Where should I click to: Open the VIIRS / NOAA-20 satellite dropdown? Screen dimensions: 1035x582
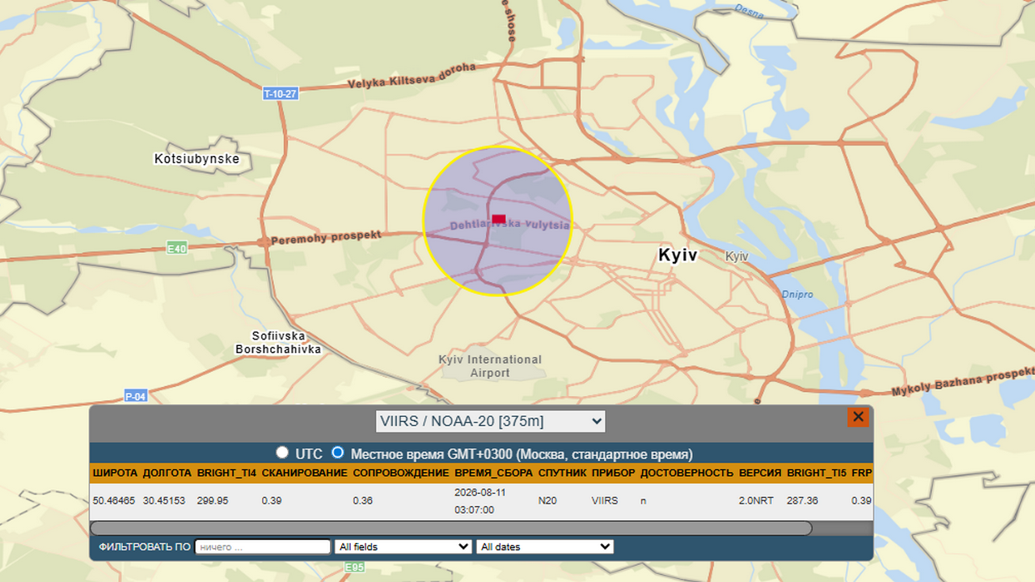click(491, 421)
